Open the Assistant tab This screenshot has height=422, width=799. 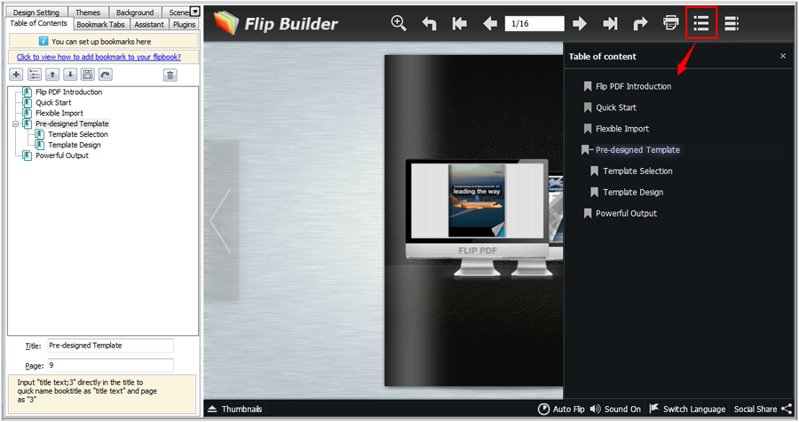[x=149, y=25]
